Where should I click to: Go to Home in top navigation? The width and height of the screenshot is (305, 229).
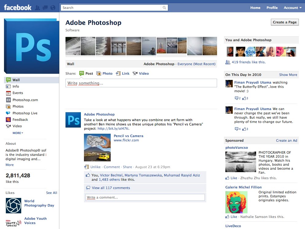pyautogui.click(x=255, y=8)
